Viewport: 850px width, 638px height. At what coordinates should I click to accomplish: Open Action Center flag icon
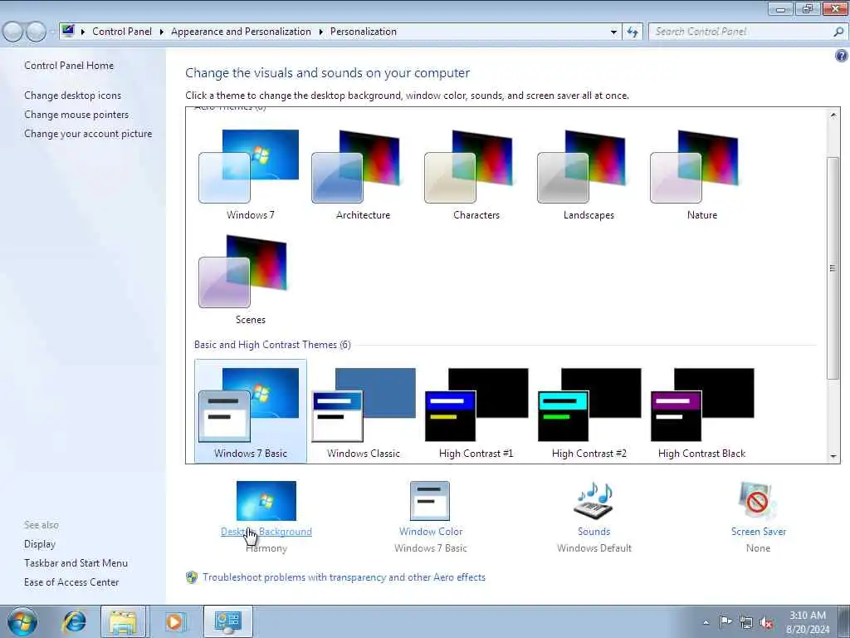click(x=725, y=621)
